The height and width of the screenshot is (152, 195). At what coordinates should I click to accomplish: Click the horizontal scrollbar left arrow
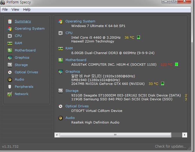[x=57, y=135]
